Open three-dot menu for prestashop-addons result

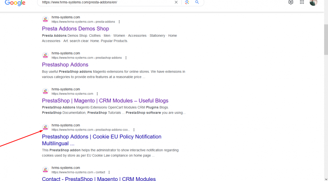126,58
